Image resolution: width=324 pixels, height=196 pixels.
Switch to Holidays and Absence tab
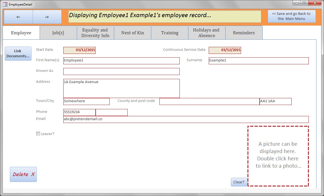(206, 33)
